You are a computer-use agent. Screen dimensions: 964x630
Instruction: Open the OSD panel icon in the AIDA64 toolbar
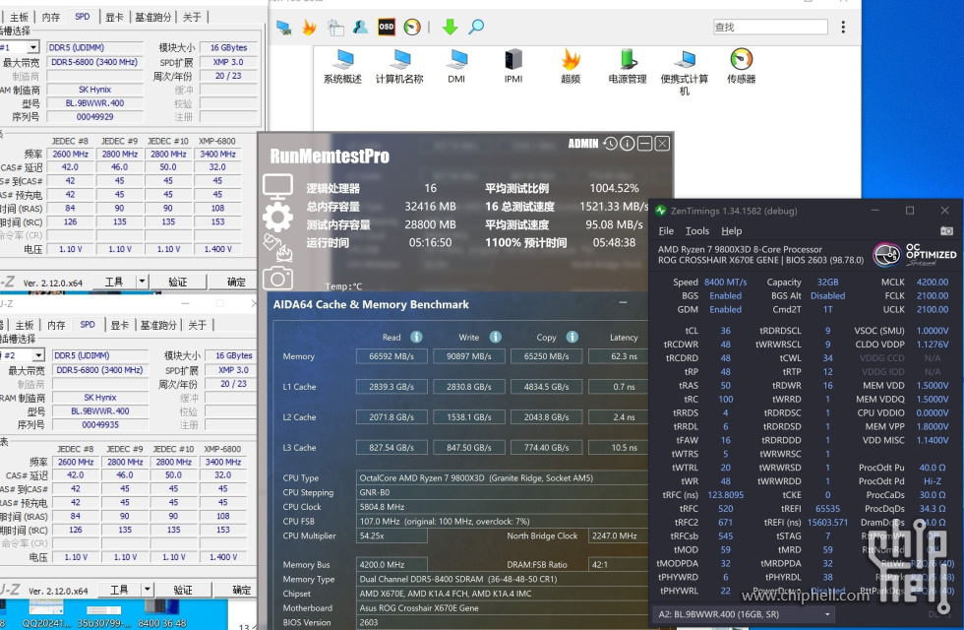coord(386,28)
